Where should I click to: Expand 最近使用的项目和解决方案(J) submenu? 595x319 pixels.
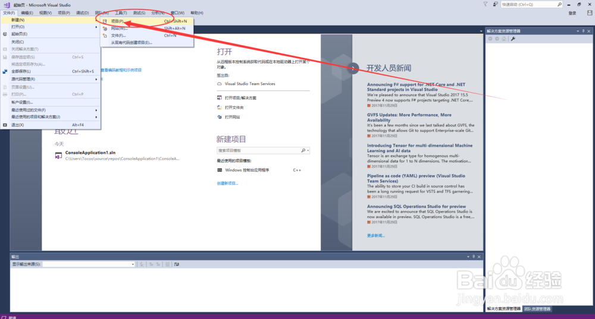coord(96,117)
